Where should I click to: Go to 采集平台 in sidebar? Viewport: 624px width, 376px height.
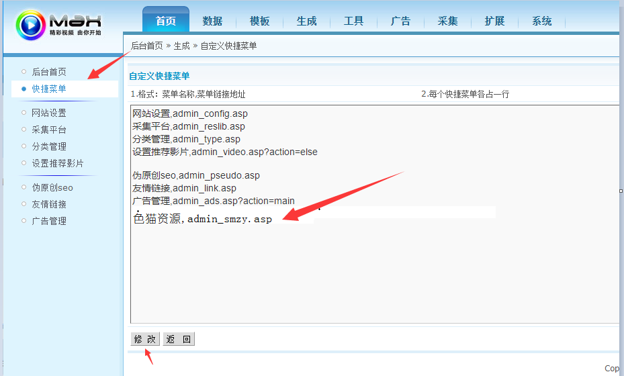(49, 130)
